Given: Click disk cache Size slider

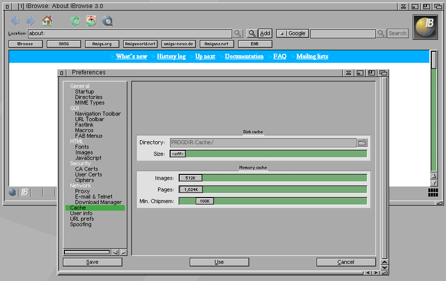Looking at the screenshot, I should tap(268, 154).
